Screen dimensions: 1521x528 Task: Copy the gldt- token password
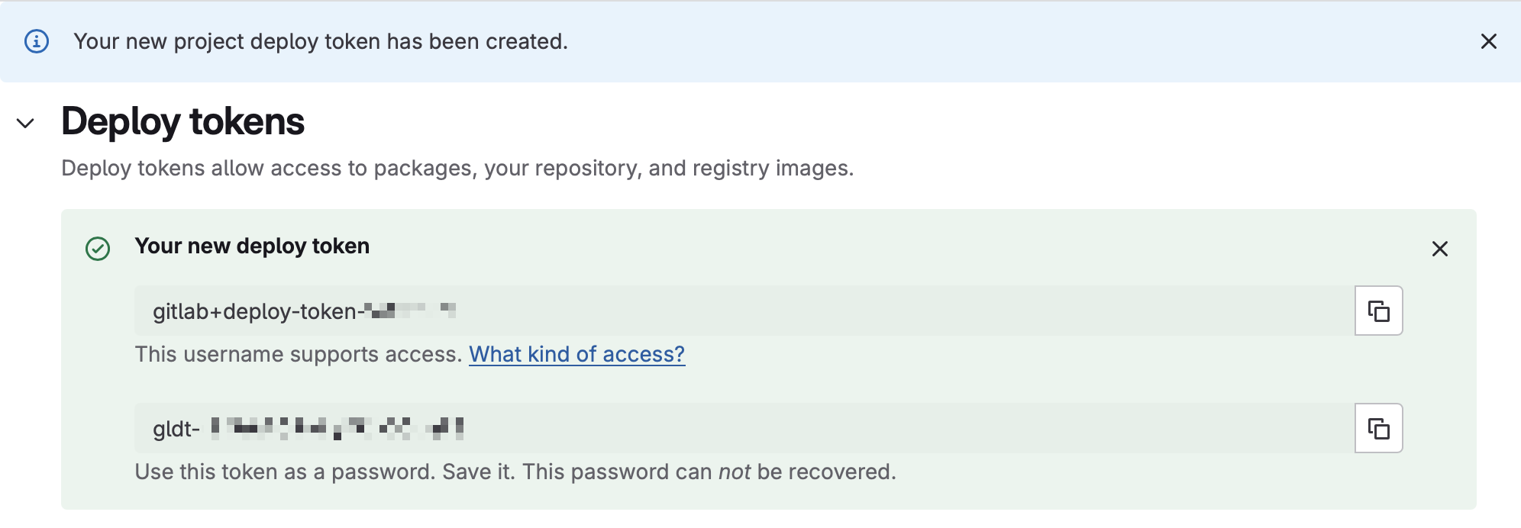tap(1378, 428)
